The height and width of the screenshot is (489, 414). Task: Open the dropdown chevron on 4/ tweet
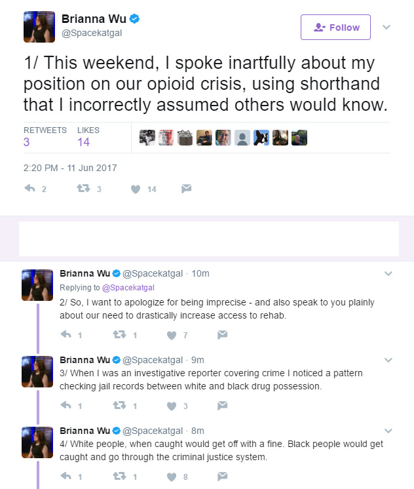pyautogui.click(x=388, y=431)
